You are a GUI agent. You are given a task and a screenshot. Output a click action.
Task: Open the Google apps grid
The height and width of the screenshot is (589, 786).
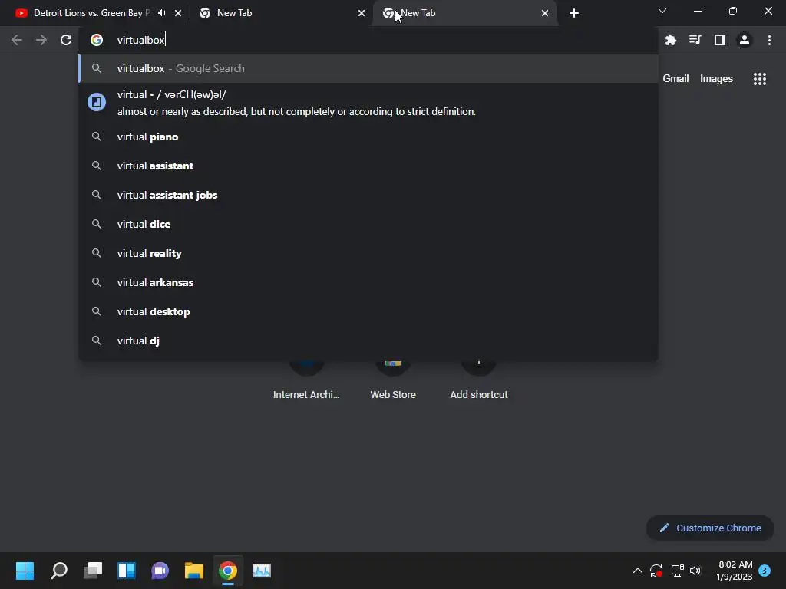click(x=759, y=79)
